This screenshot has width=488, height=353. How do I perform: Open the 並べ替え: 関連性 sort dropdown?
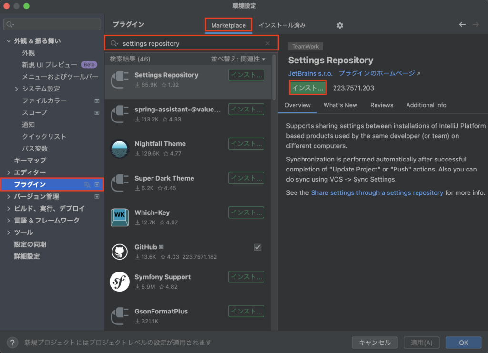coord(238,59)
